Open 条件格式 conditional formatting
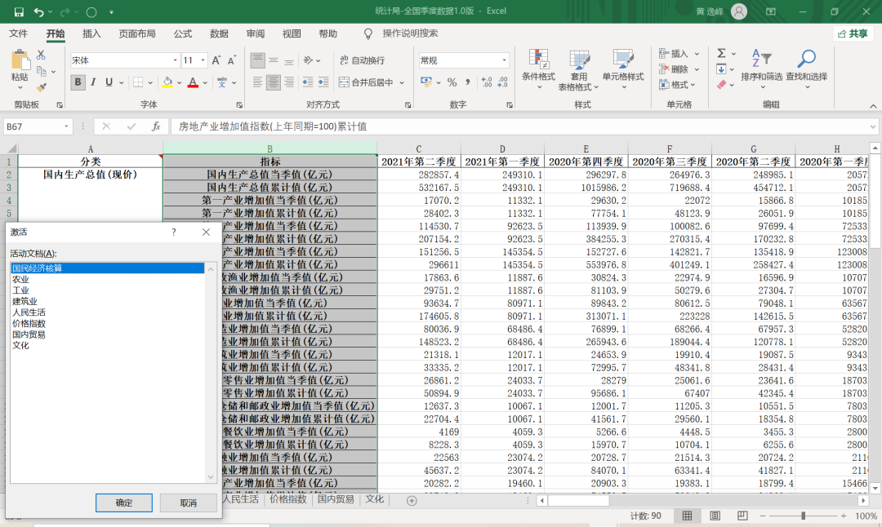The image size is (882, 527). (538, 69)
